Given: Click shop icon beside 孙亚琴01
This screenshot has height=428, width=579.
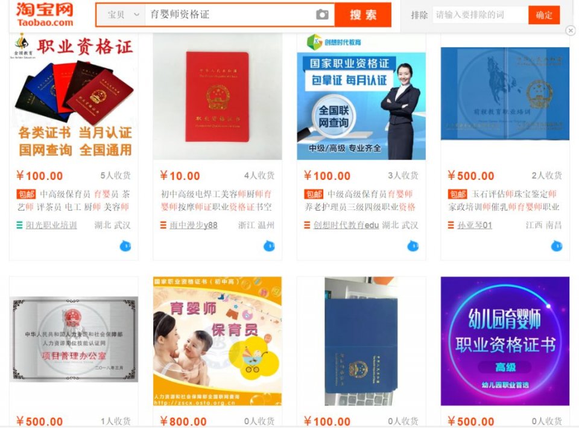Looking at the screenshot, I should click(451, 225).
